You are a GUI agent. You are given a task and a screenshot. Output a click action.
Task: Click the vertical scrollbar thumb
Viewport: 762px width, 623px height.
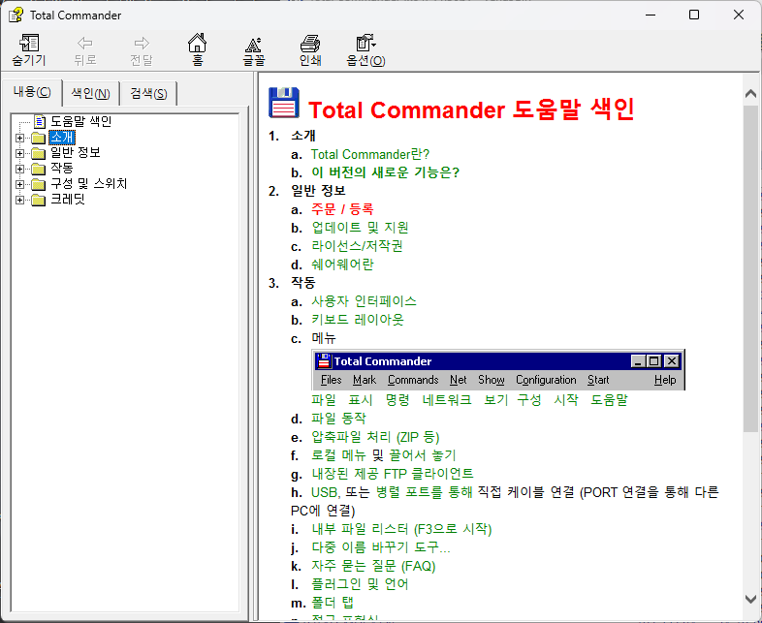click(x=750, y=267)
